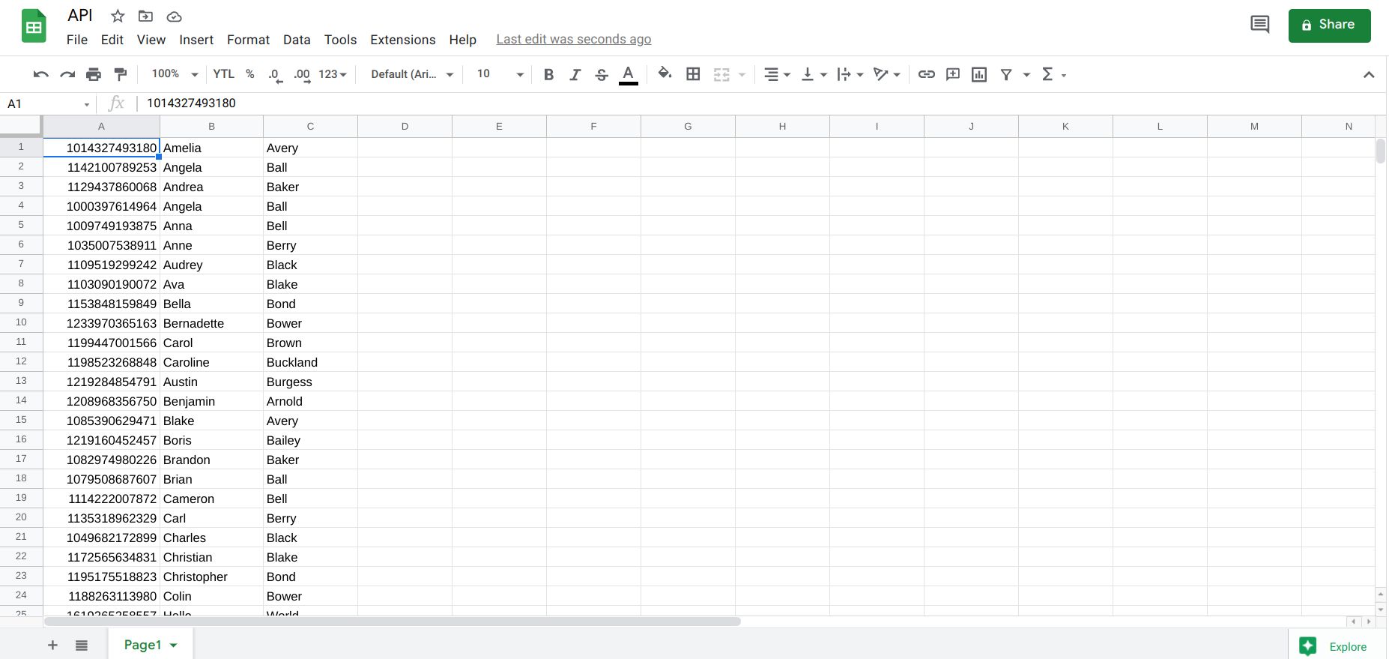1389x659 pixels.
Task: Click the horizontal scrollbar
Action: tap(393, 622)
